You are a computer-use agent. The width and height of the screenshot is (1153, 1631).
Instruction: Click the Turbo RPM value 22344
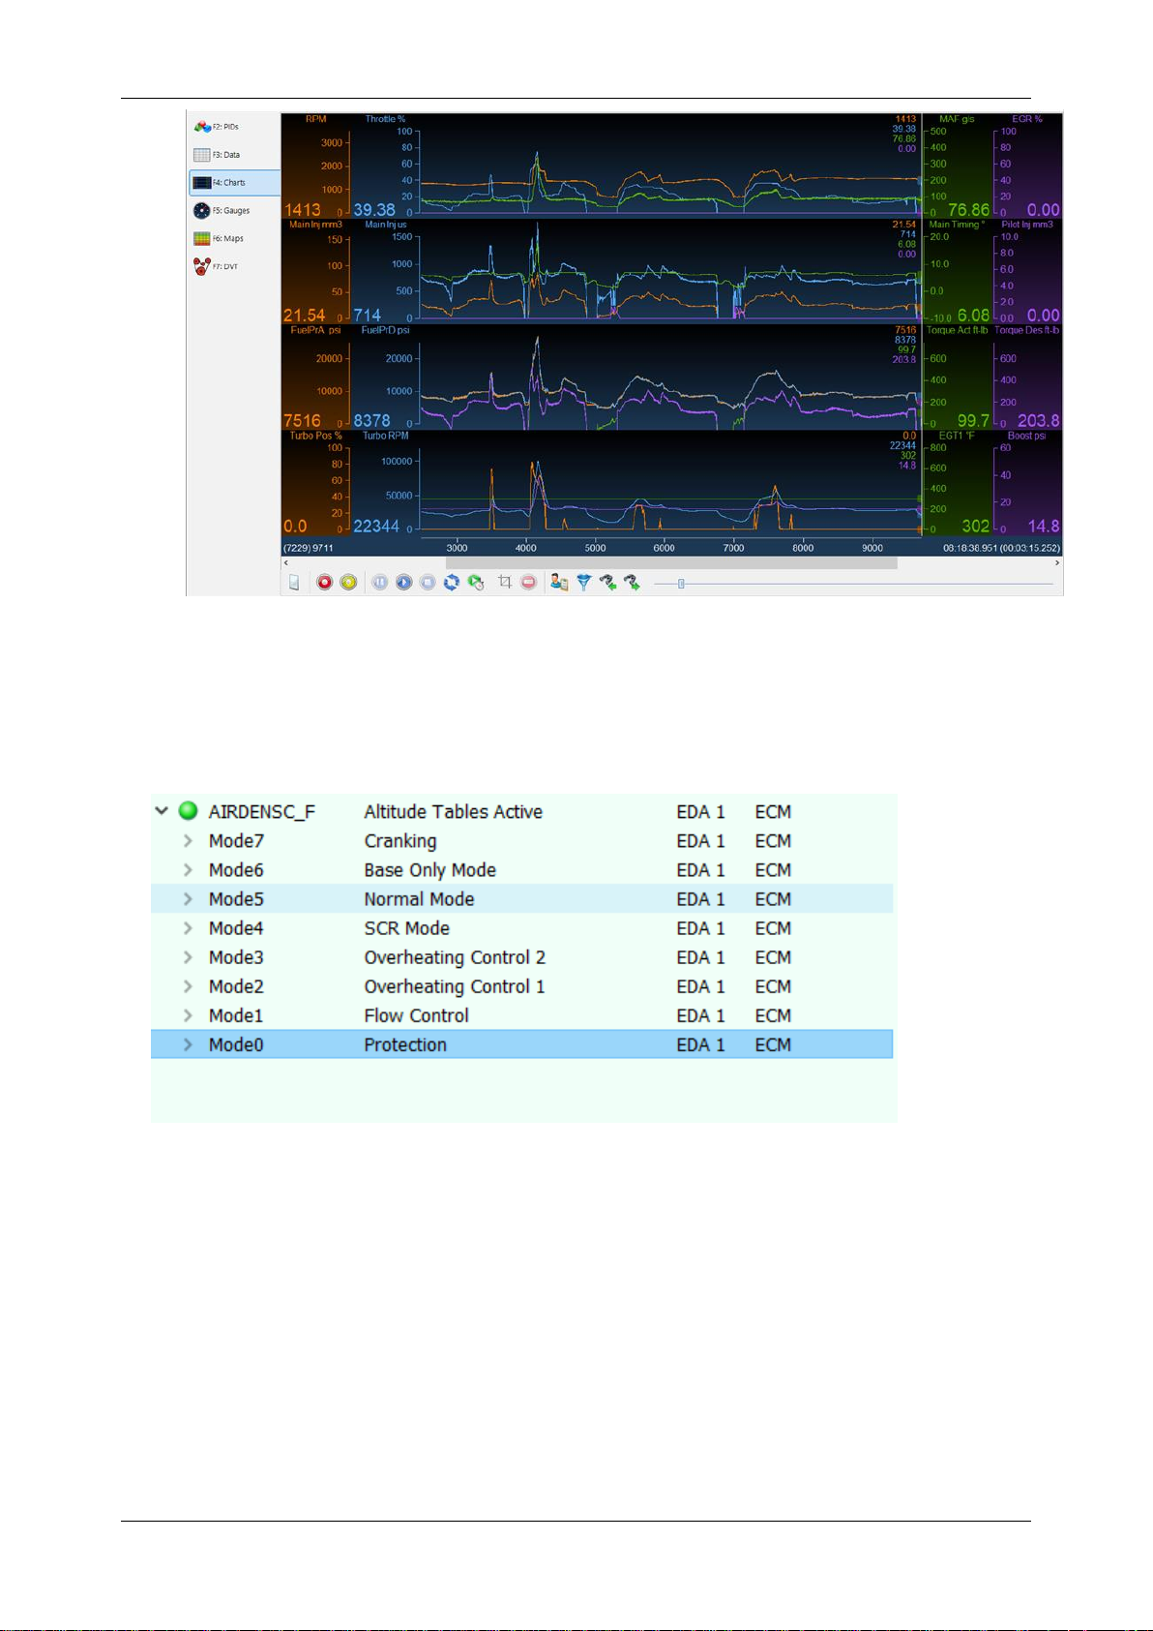pos(376,526)
